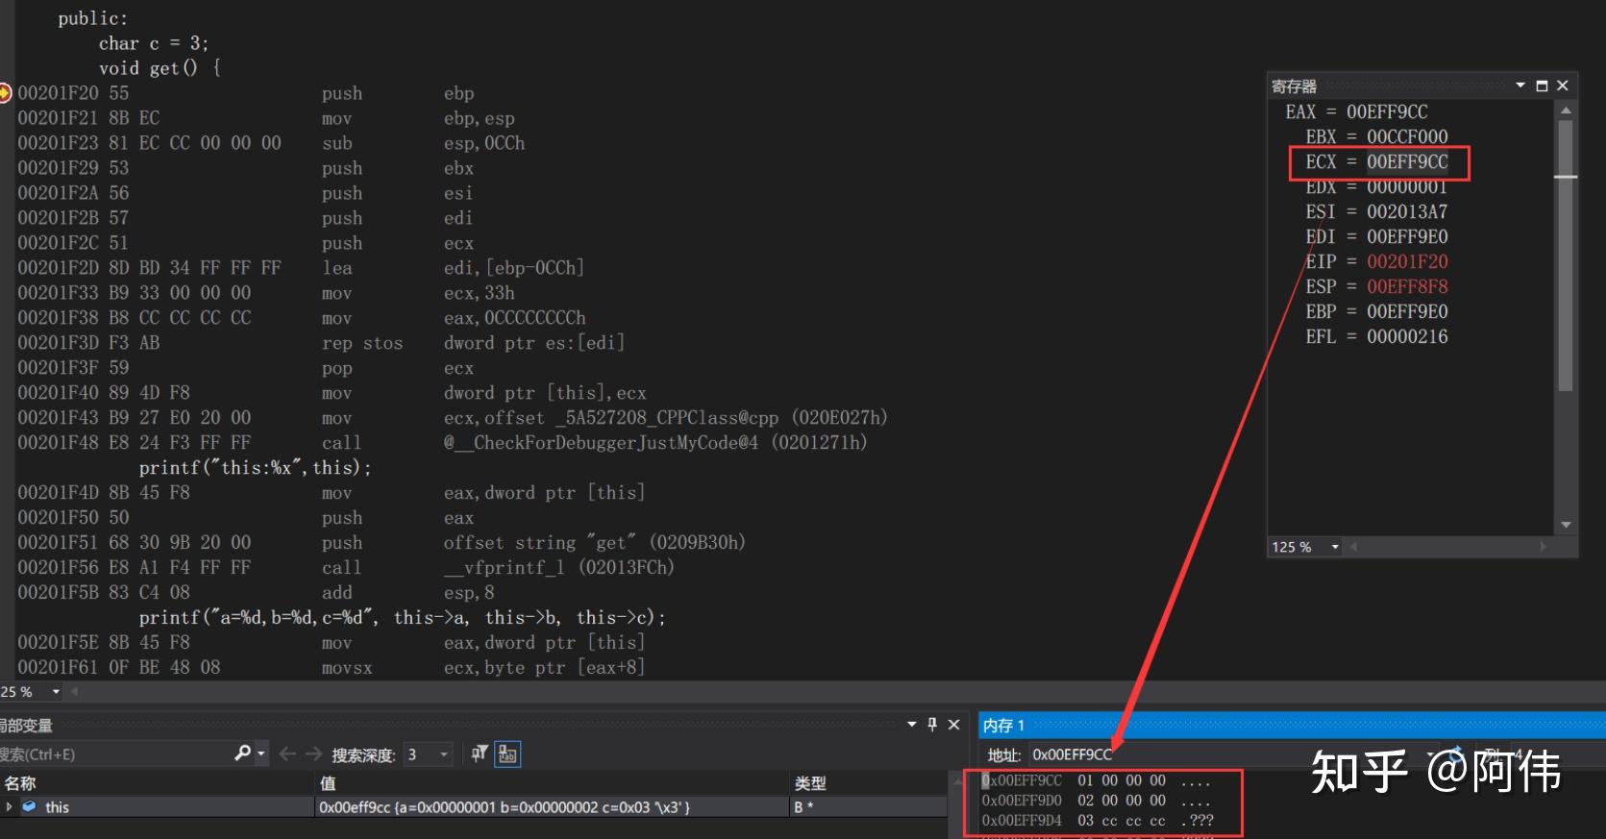Click the line 'lea edi,[ebp-0CCh]'
1606x839 pixels.
click(301, 268)
